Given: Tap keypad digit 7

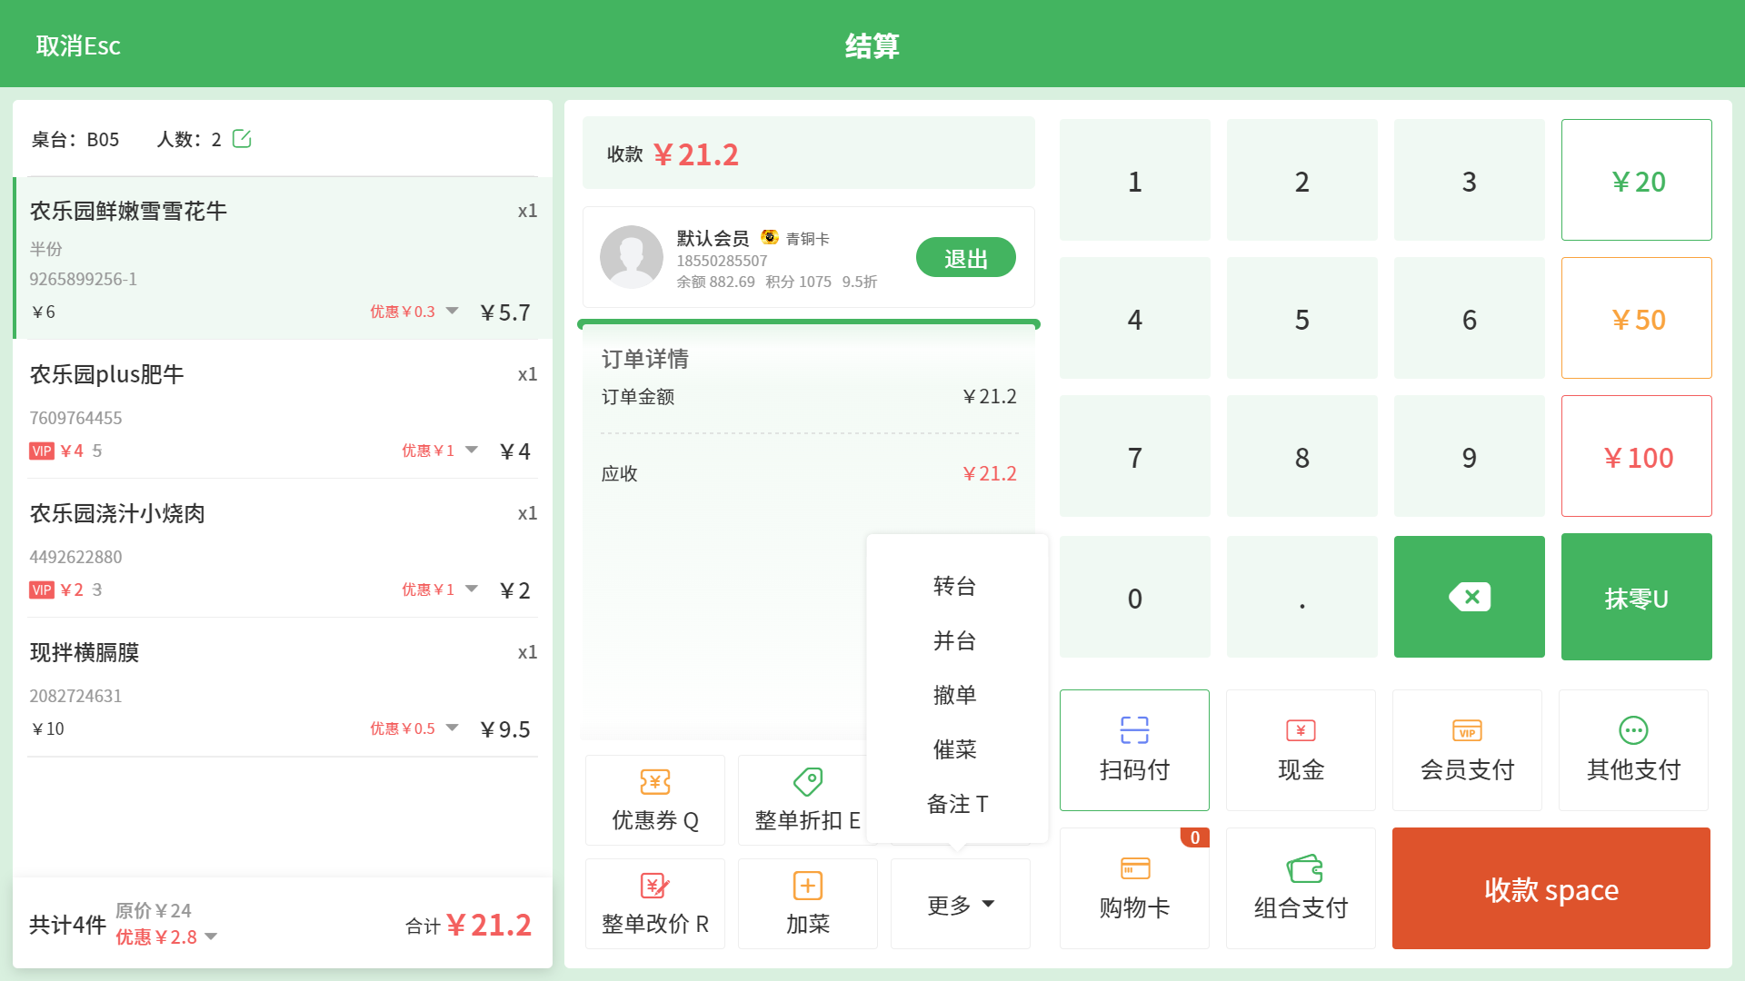Looking at the screenshot, I should point(1134,456).
